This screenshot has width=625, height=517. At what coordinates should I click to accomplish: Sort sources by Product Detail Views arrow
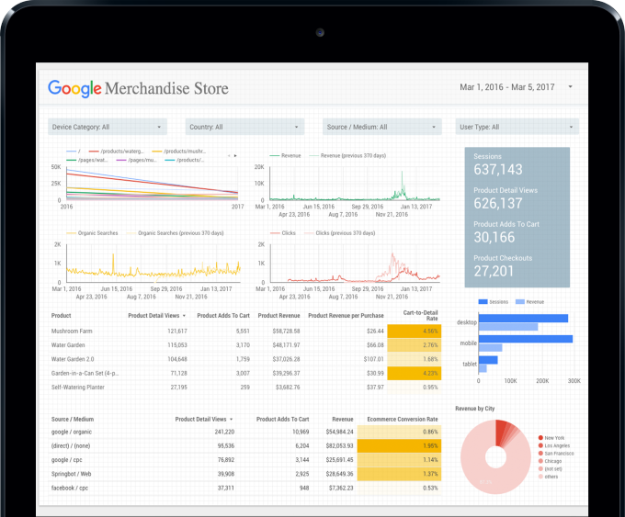[x=232, y=420]
